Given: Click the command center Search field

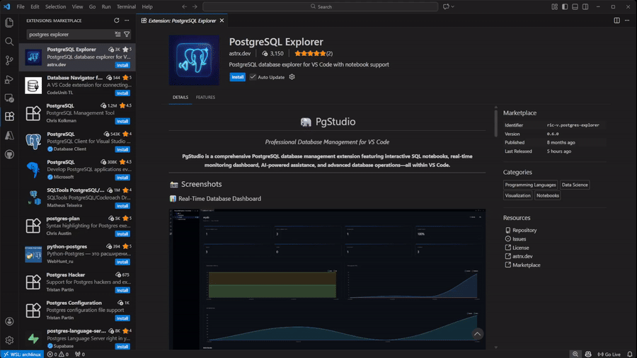Looking at the screenshot, I should tap(320, 6).
